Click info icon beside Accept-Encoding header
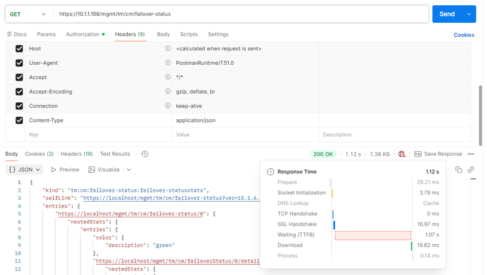This screenshot has width=487, height=275. [x=168, y=92]
